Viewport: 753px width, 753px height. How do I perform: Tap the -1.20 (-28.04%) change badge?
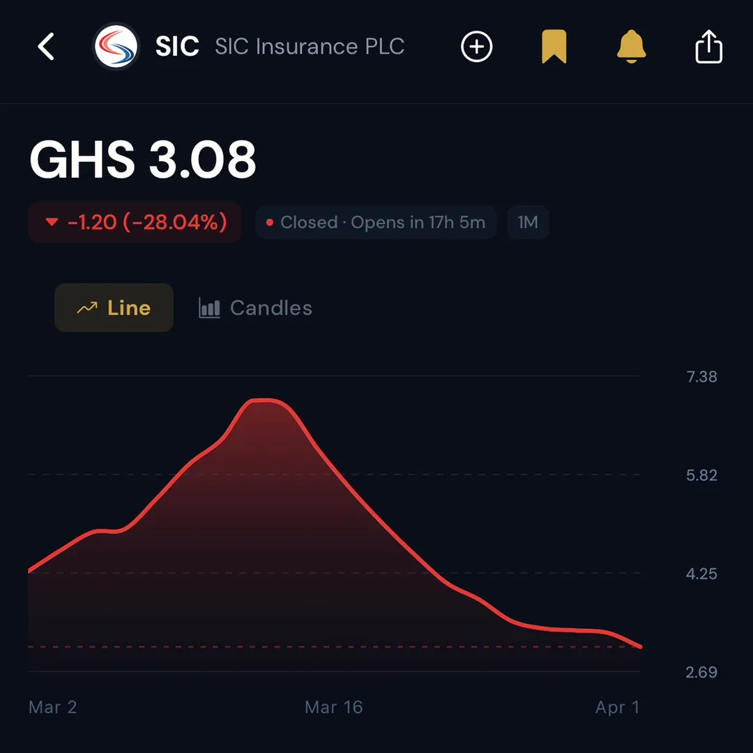point(135,222)
